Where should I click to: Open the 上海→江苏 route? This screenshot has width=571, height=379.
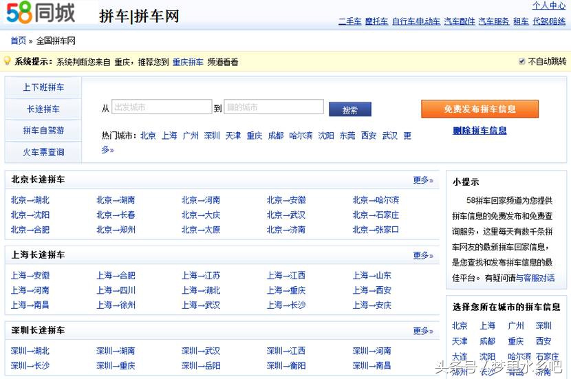pyautogui.click(x=201, y=276)
